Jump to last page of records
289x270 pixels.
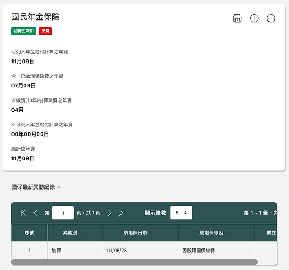click(122, 213)
